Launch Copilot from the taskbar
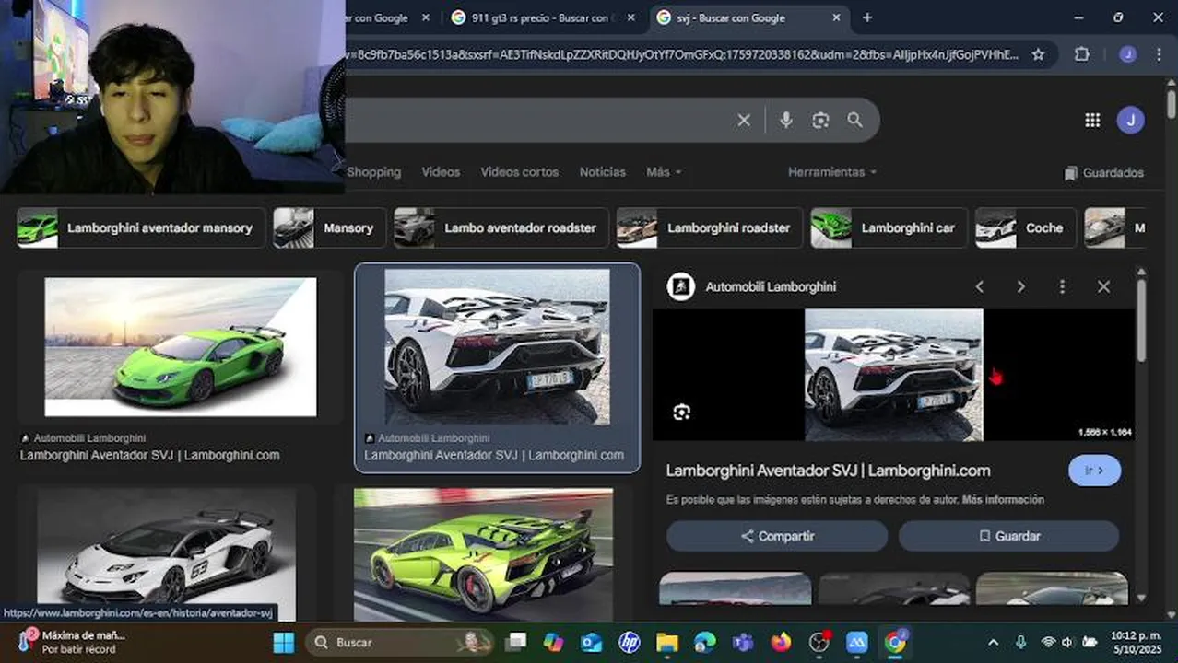Viewport: 1178px width, 663px height. coord(553,642)
